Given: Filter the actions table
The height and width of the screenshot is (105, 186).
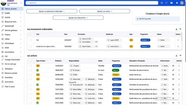Looking at the screenshot, I should (180, 56).
